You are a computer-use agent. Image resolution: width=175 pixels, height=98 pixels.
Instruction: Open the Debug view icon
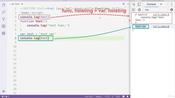pyautogui.click(x=4, y=26)
